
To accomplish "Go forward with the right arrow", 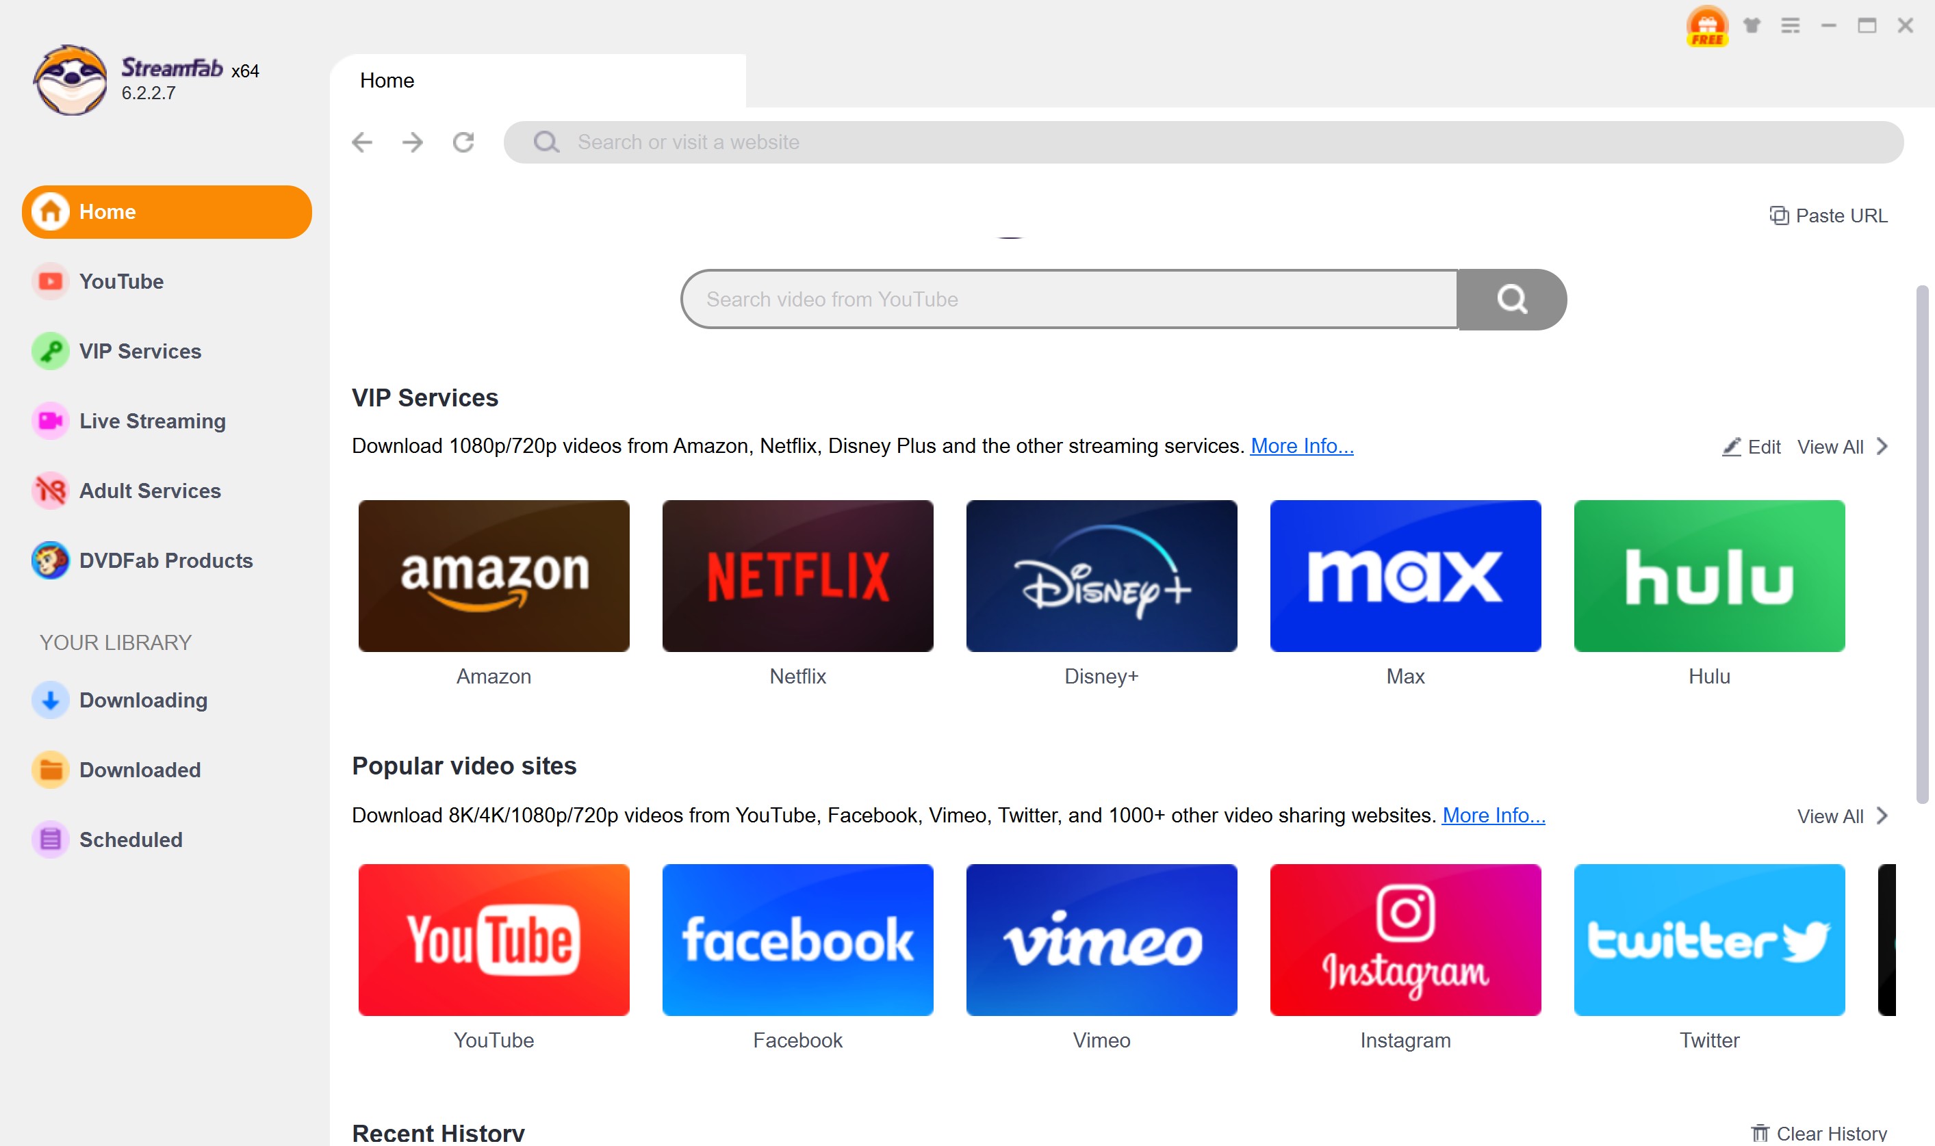I will [413, 142].
